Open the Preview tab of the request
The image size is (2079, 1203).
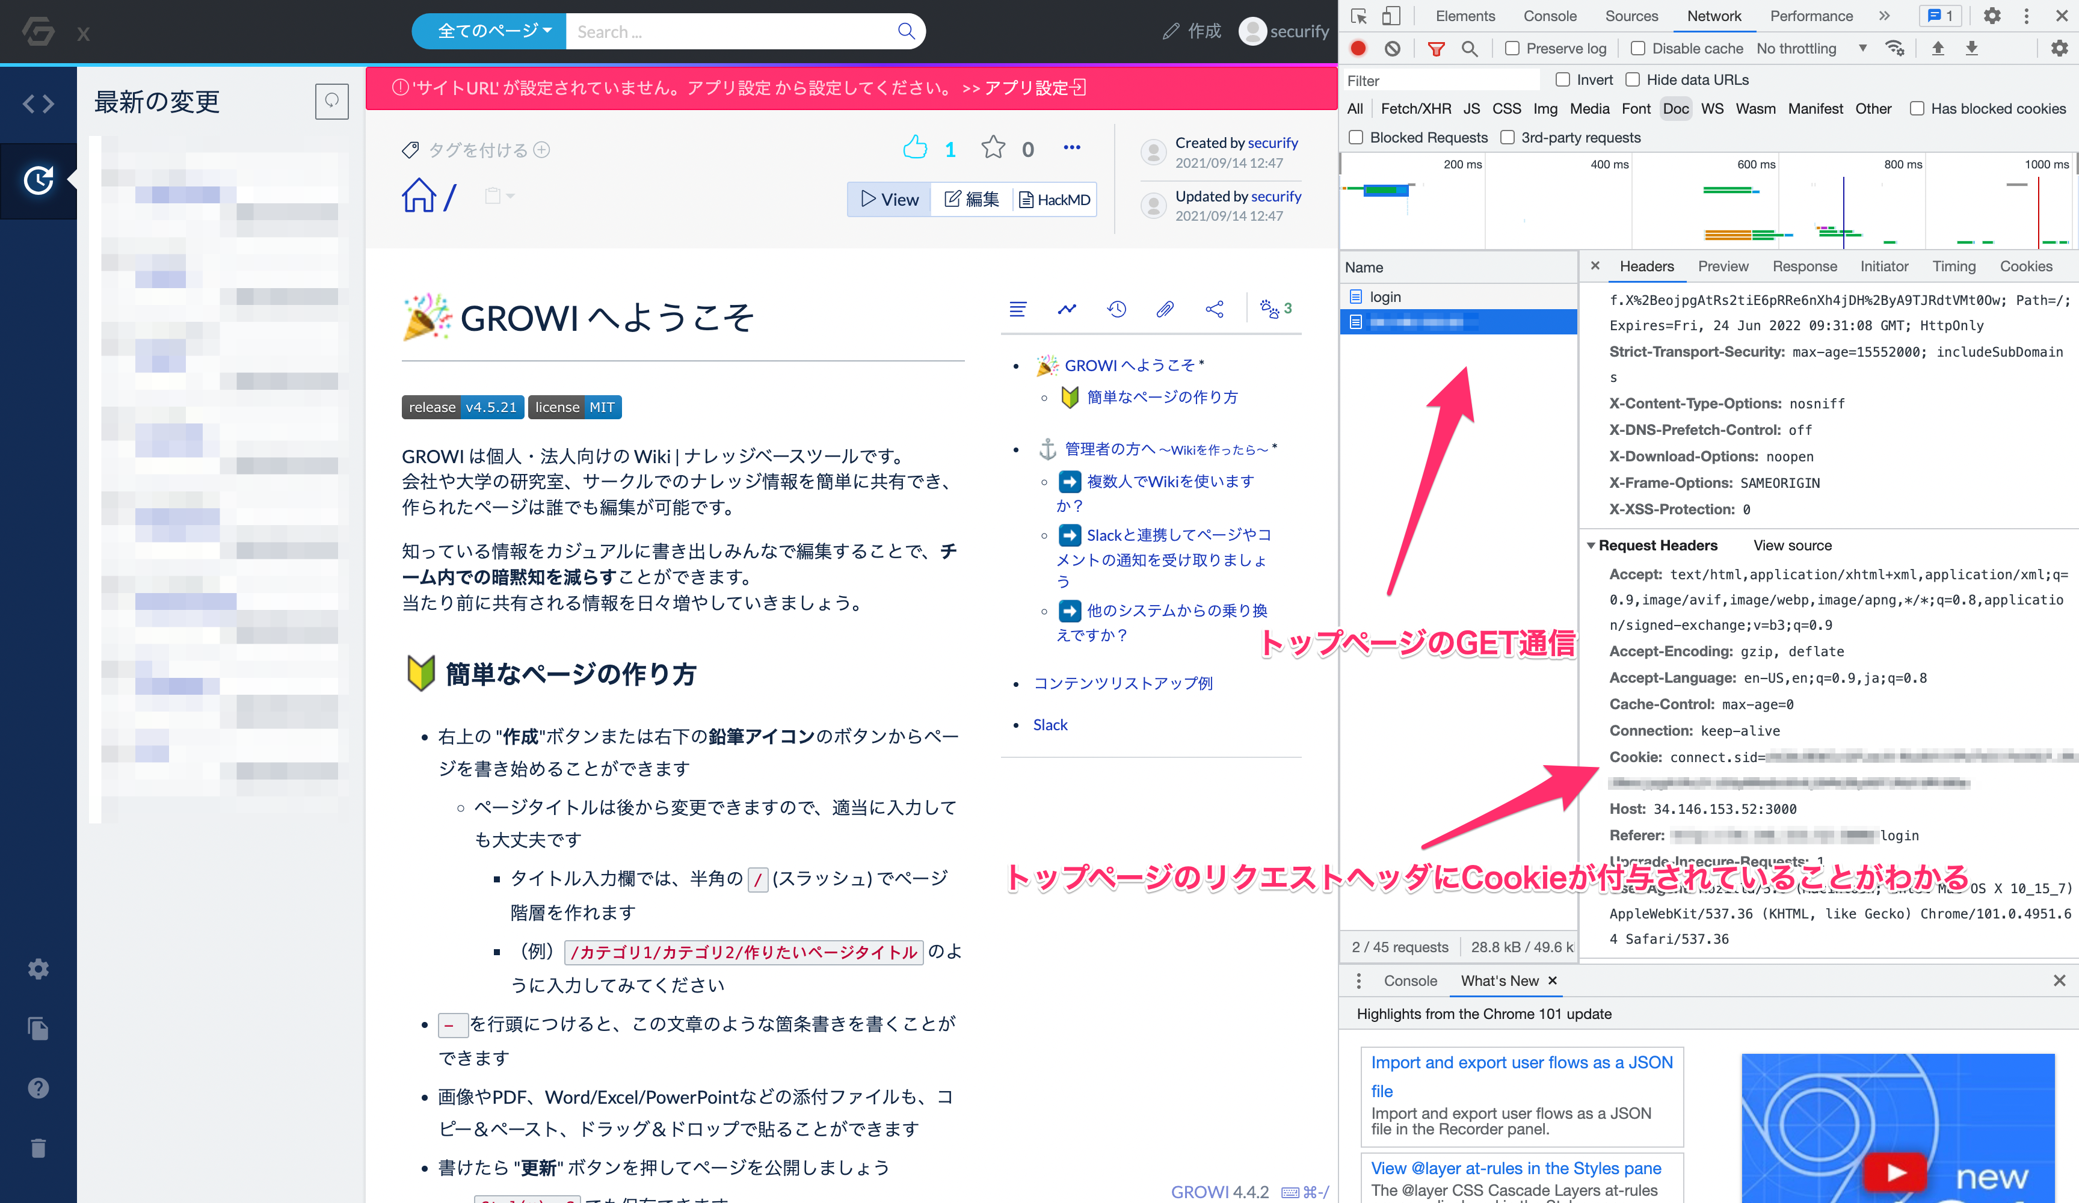(1723, 266)
